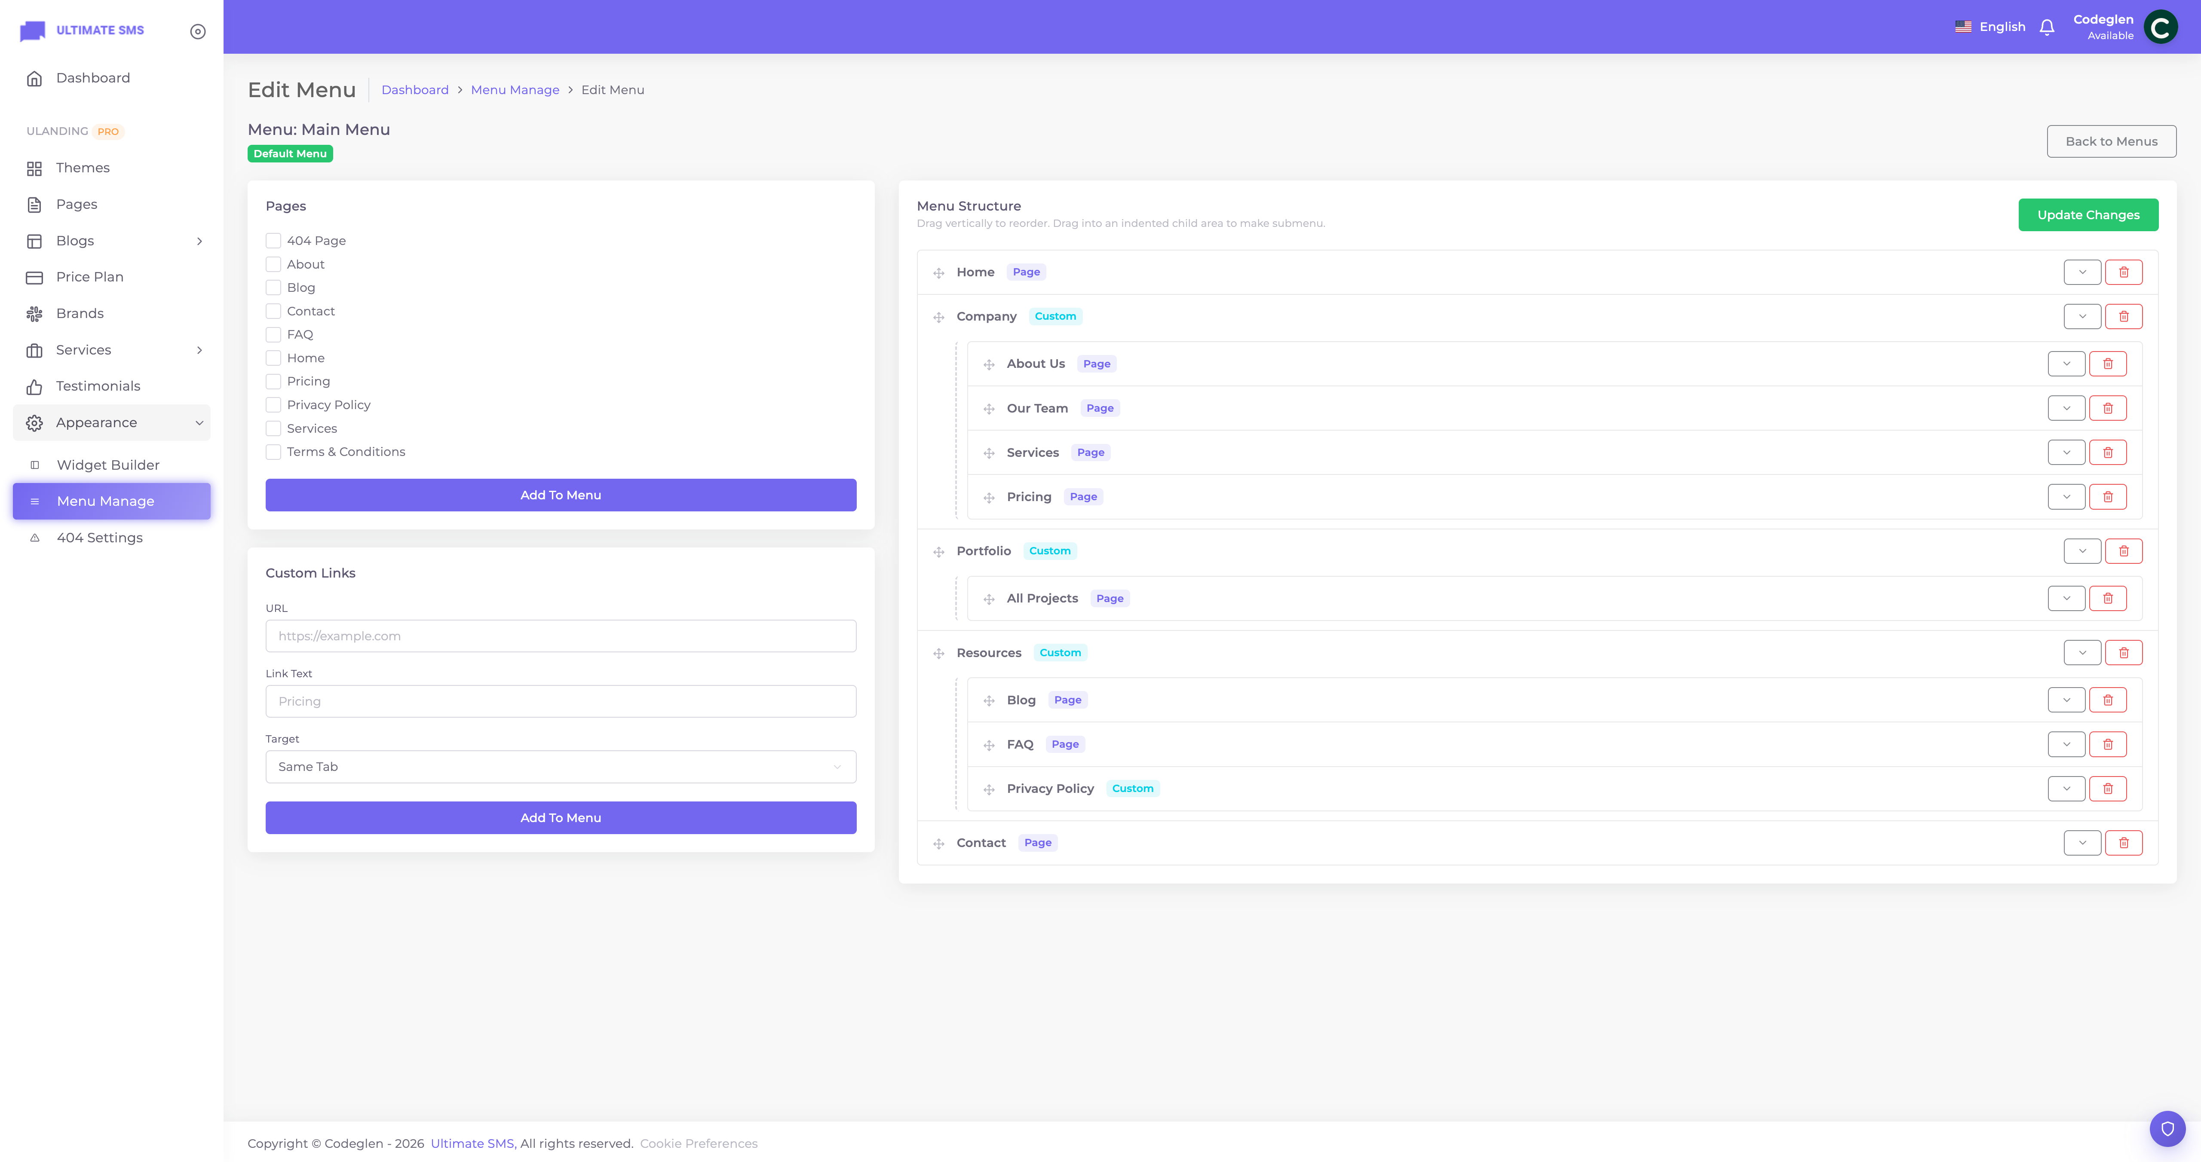Image resolution: width=2201 pixels, height=1162 pixels.
Task: Go to Themes in sidebar
Action: [112, 168]
